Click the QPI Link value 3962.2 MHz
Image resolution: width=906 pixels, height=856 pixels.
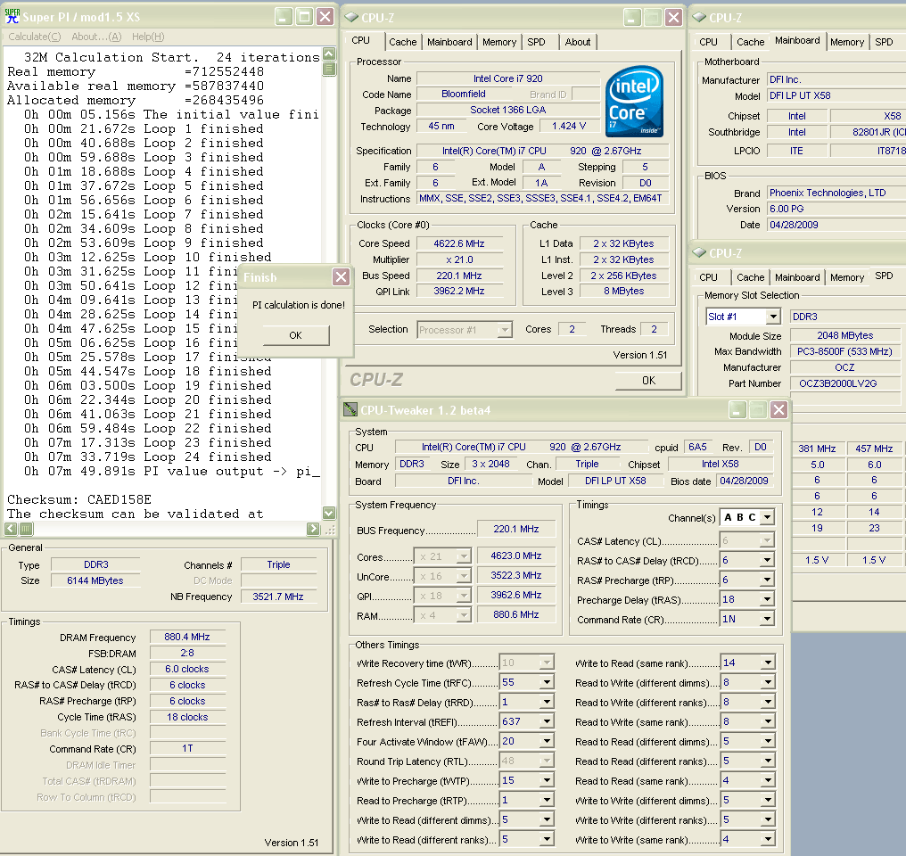pos(459,291)
